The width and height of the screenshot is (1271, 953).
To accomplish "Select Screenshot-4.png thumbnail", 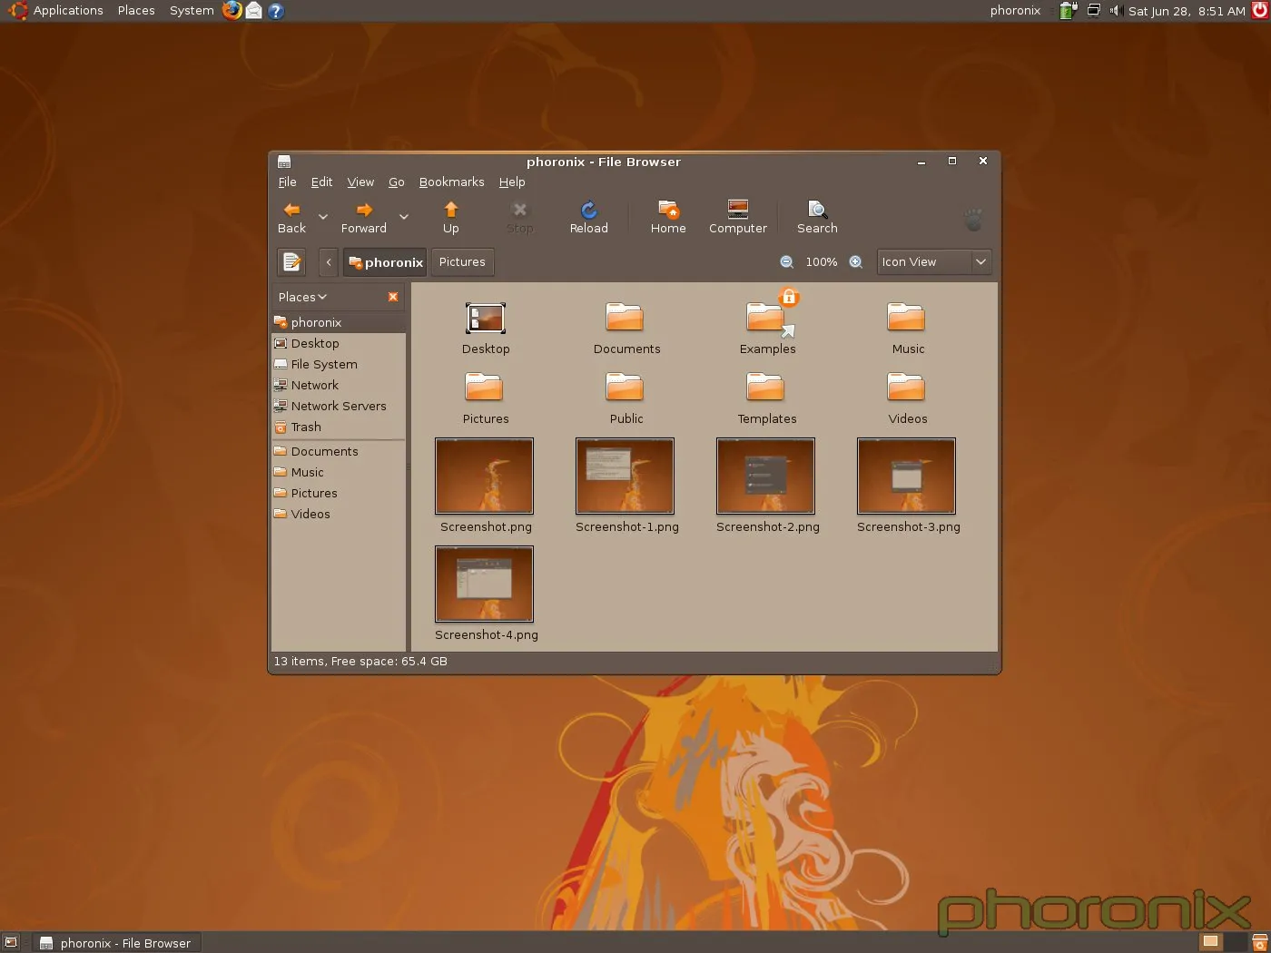I will coord(484,584).
